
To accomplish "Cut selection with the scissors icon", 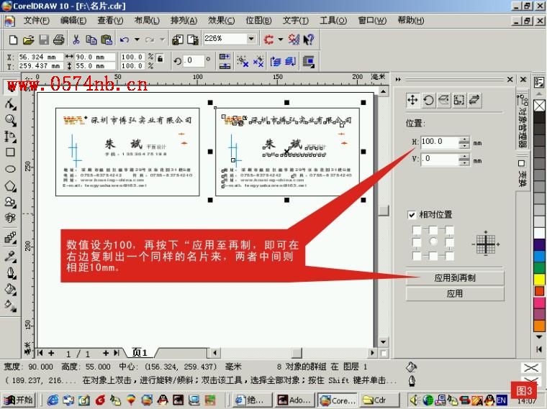I will pos(76,40).
